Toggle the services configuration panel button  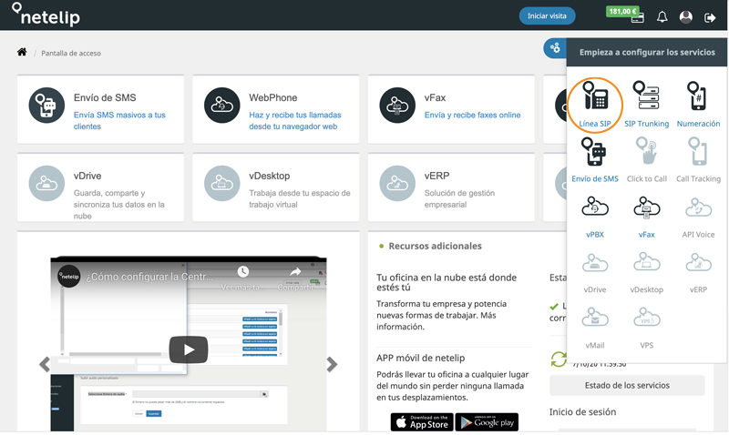tap(555, 48)
